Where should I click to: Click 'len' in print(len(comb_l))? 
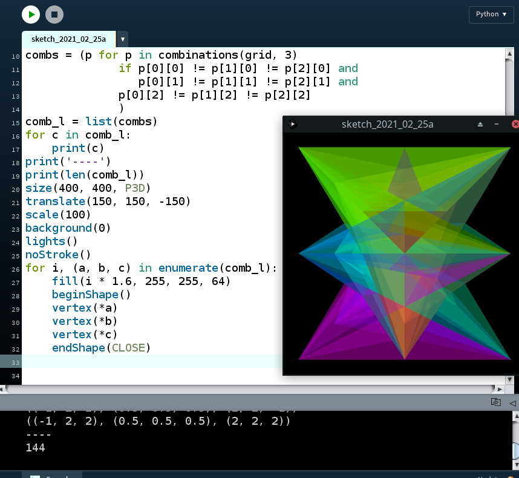(x=75, y=174)
